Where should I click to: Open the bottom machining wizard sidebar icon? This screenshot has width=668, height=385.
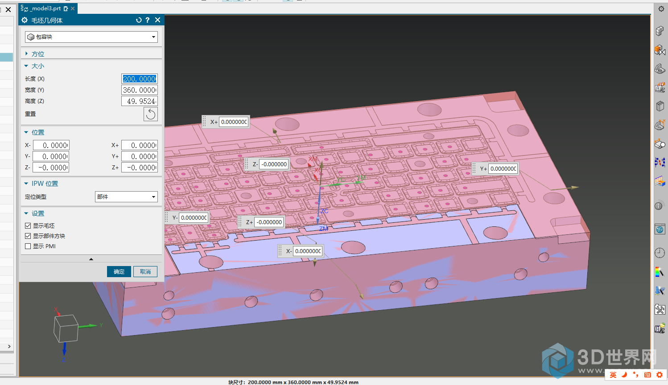pos(660,329)
